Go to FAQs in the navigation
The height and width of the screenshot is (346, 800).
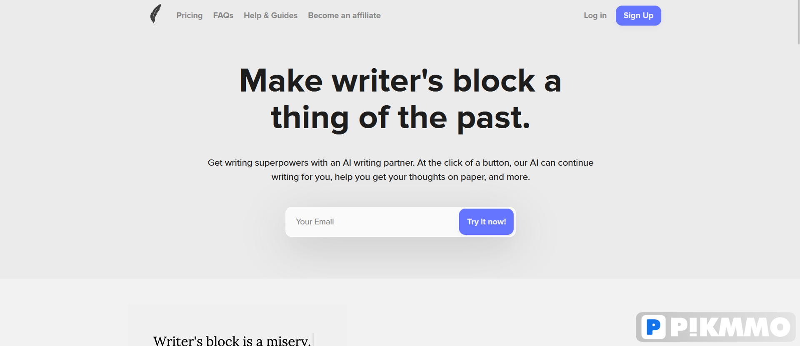tap(223, 15)
